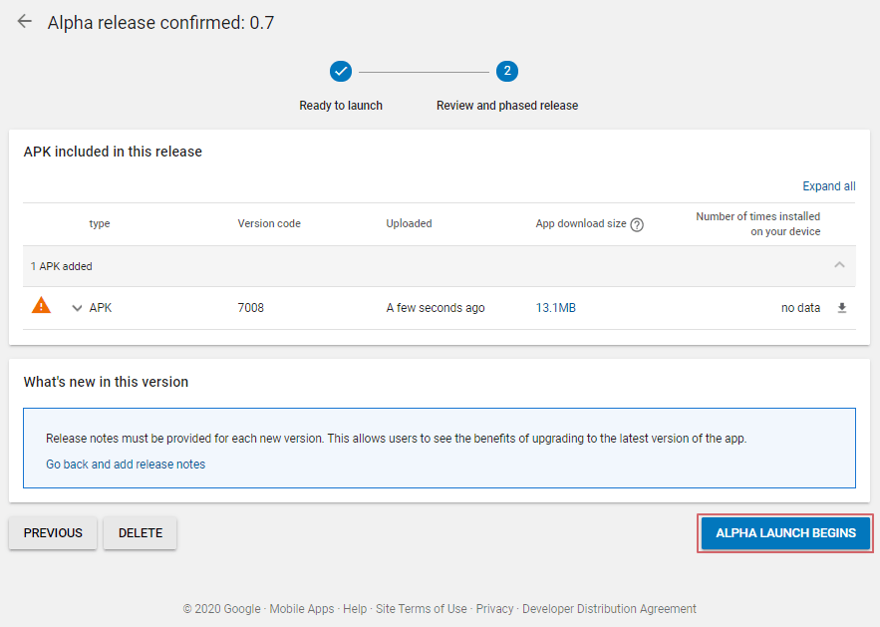Click the back arrow icon

[25, 22]
